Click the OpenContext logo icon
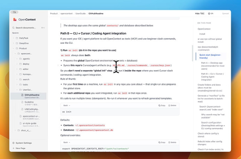241x159 pixels. [15, 19]
